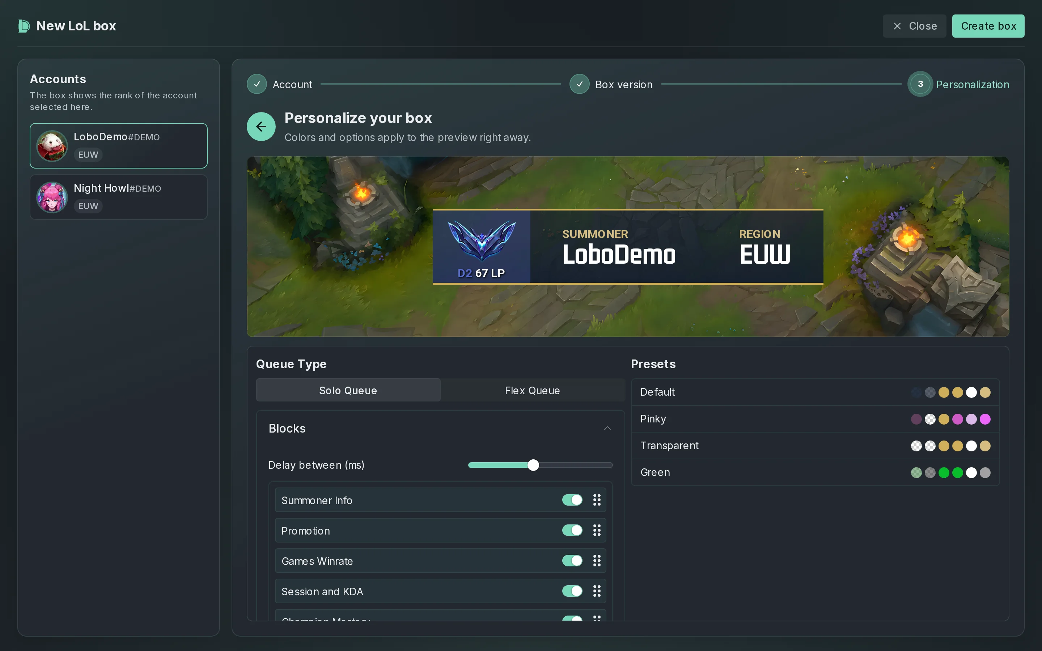Screen dimensions: 1042x651
Task: Select the Night Howl#DEMO account
Action: 118,197
